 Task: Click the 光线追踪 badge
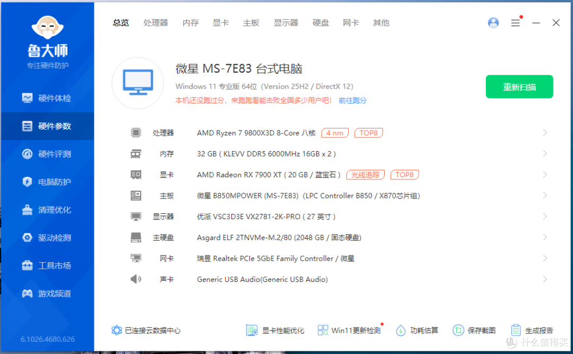[366, 175]
